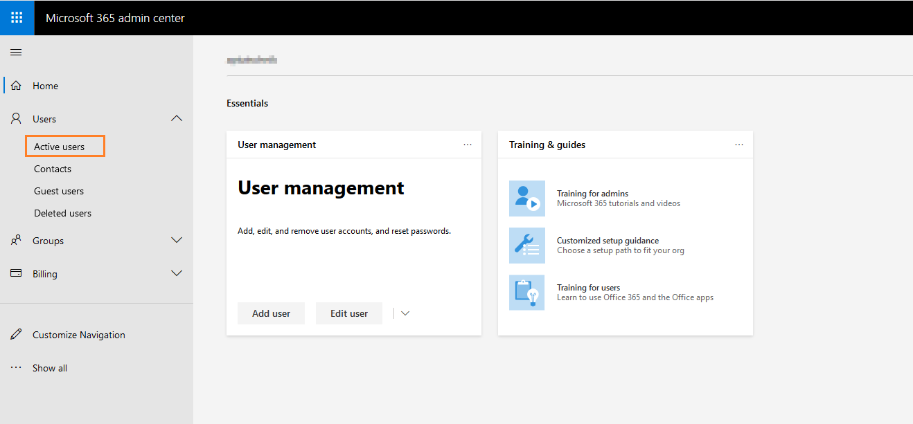
Task: Open User management card options ellipsis
Action: [x=468, y=145]
